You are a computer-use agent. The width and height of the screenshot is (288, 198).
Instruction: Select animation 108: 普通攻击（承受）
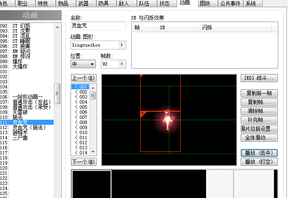point(27,107)
